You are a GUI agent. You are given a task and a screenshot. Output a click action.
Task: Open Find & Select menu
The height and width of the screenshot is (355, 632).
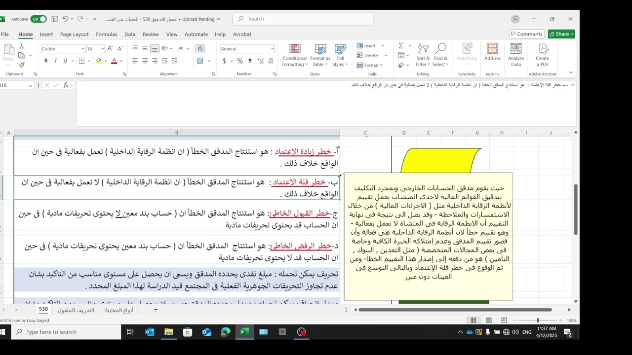441,55
